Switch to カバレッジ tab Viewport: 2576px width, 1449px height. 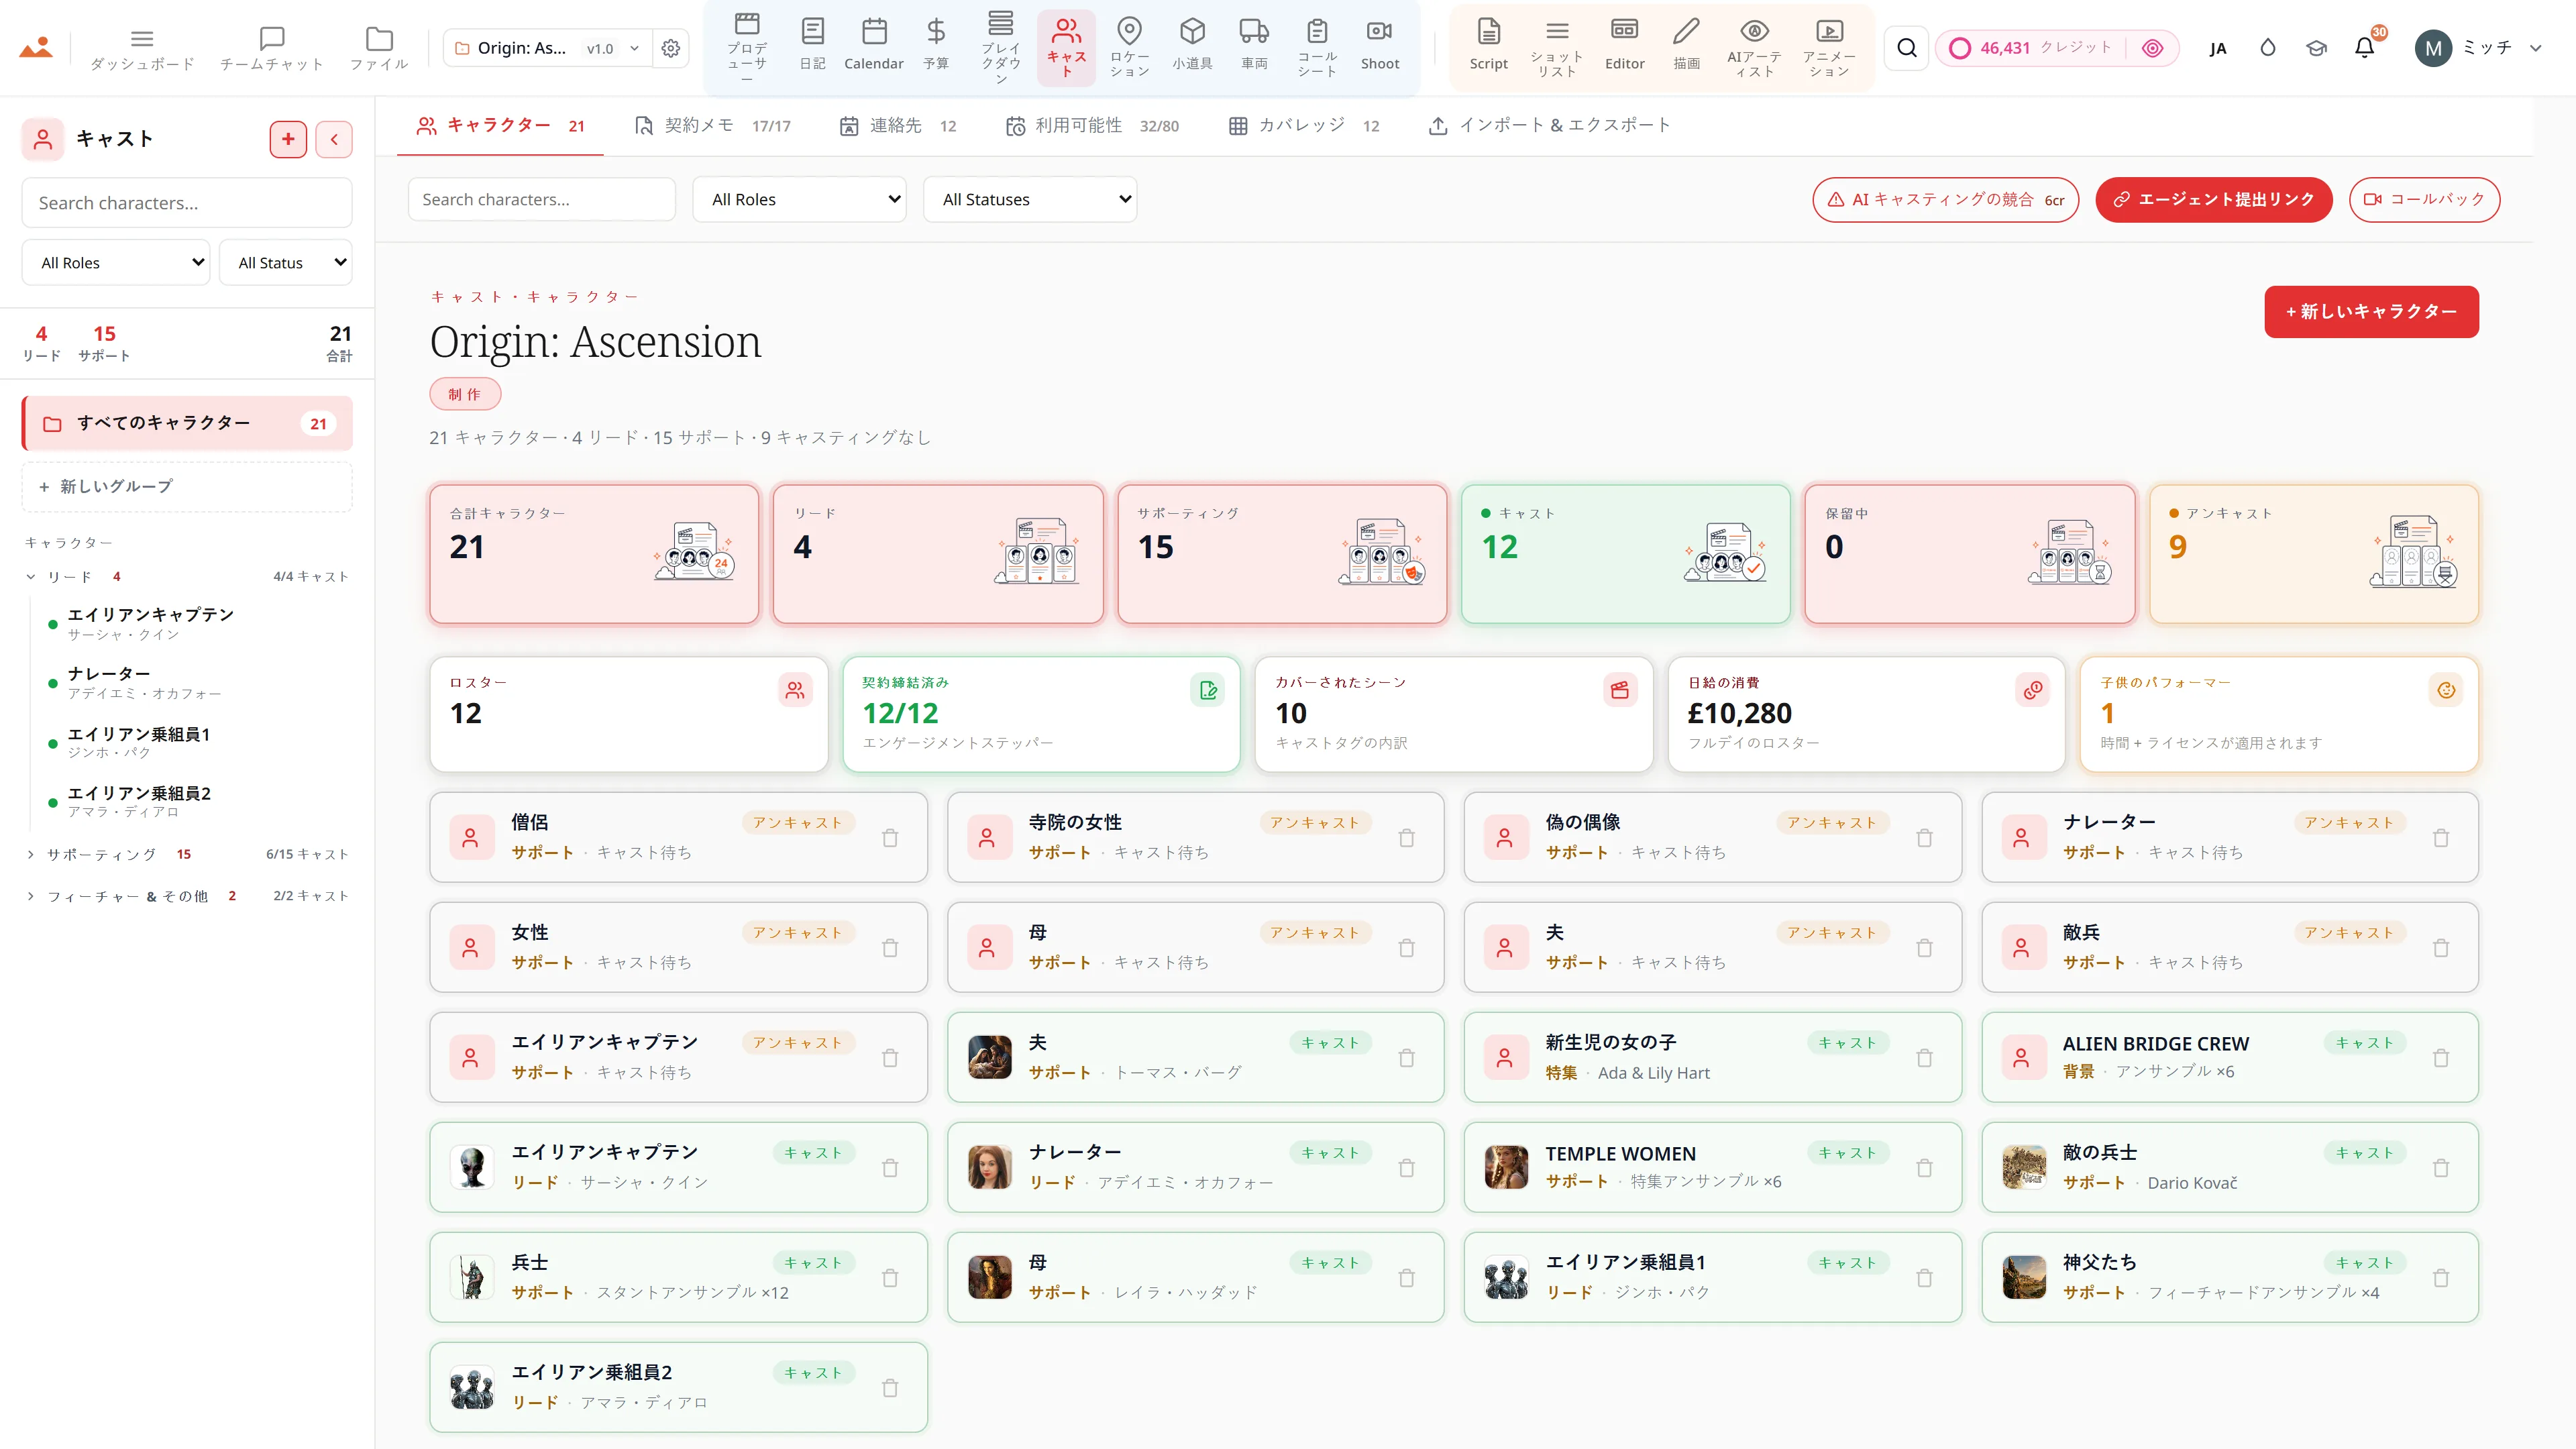1304,125
